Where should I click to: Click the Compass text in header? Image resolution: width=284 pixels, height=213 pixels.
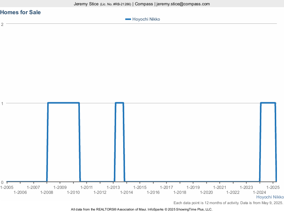click(144, 4)
